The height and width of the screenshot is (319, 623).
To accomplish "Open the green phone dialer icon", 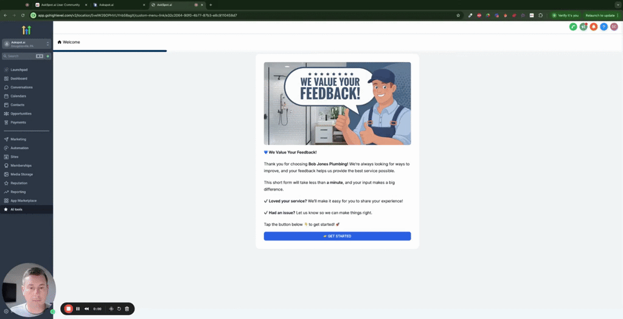I will tap(573, 27).
